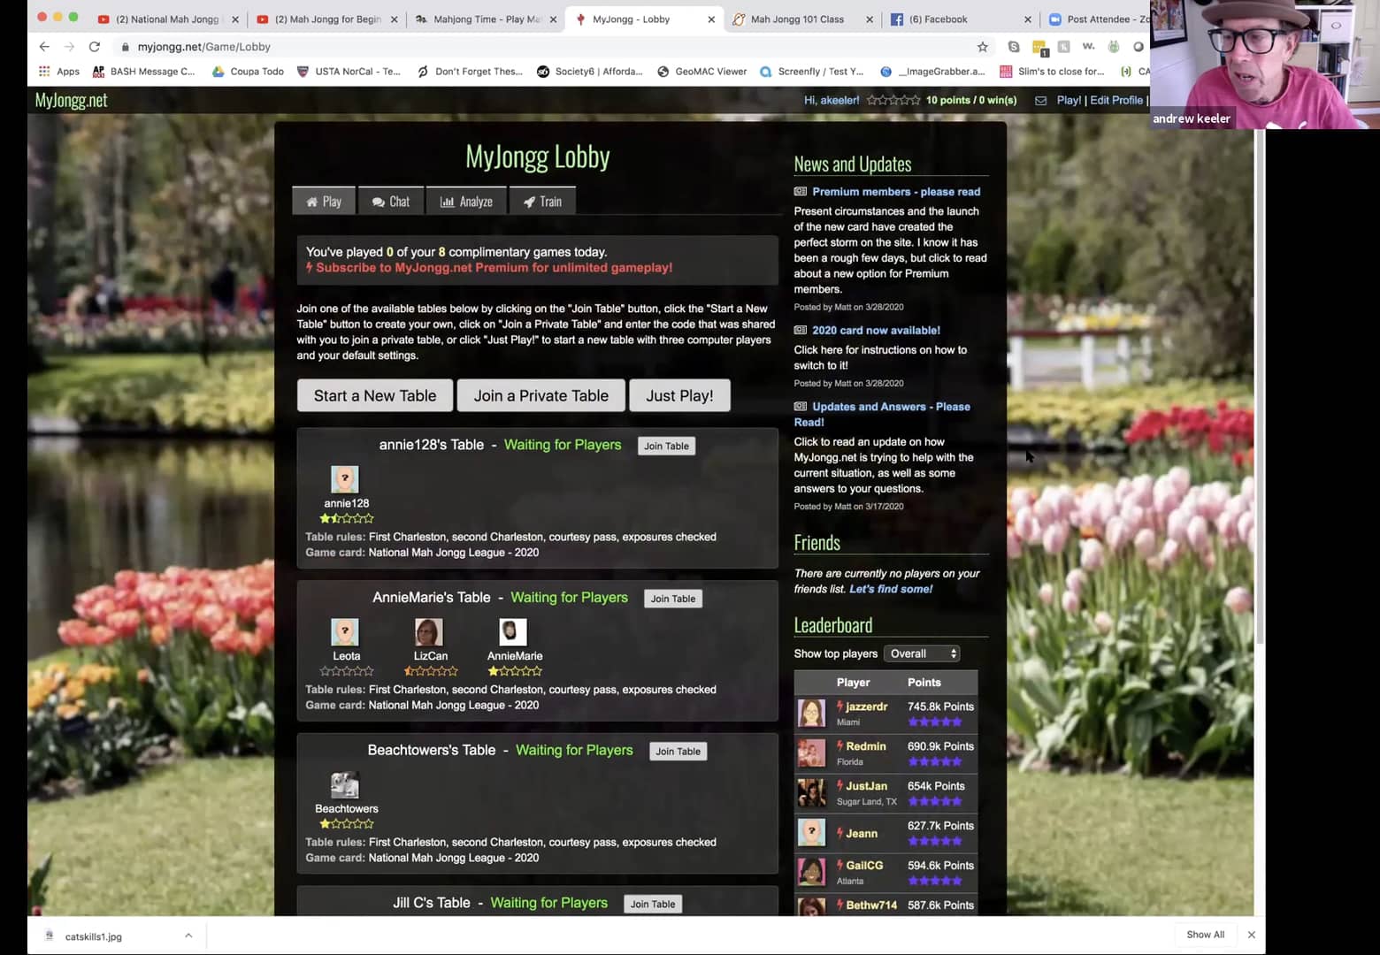Open 2020 card now available news link
The image size is (1380, 955).
pyautogui.click(x=876, y=331)
